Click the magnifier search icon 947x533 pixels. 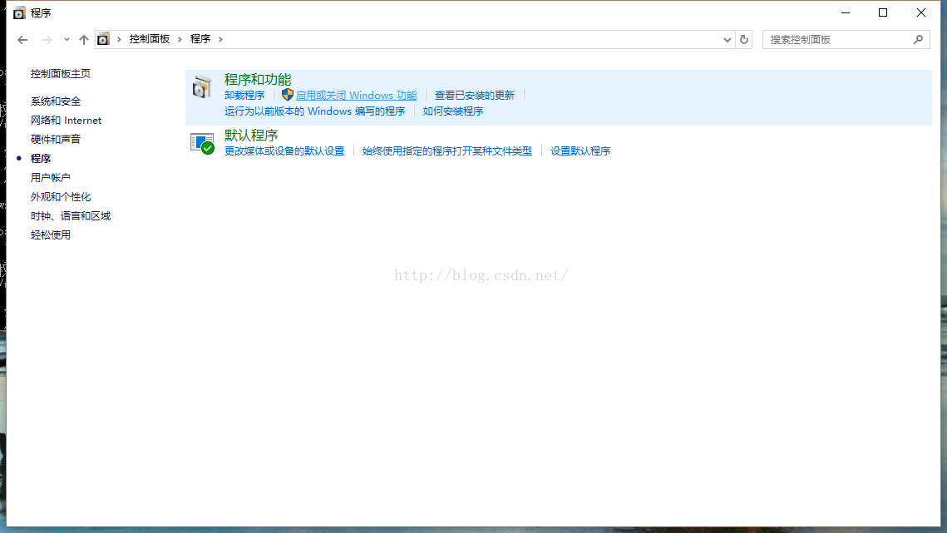coord(918,39)
